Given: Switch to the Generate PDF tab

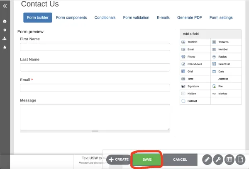Looking at the screenshot, I should coord(190,17).
